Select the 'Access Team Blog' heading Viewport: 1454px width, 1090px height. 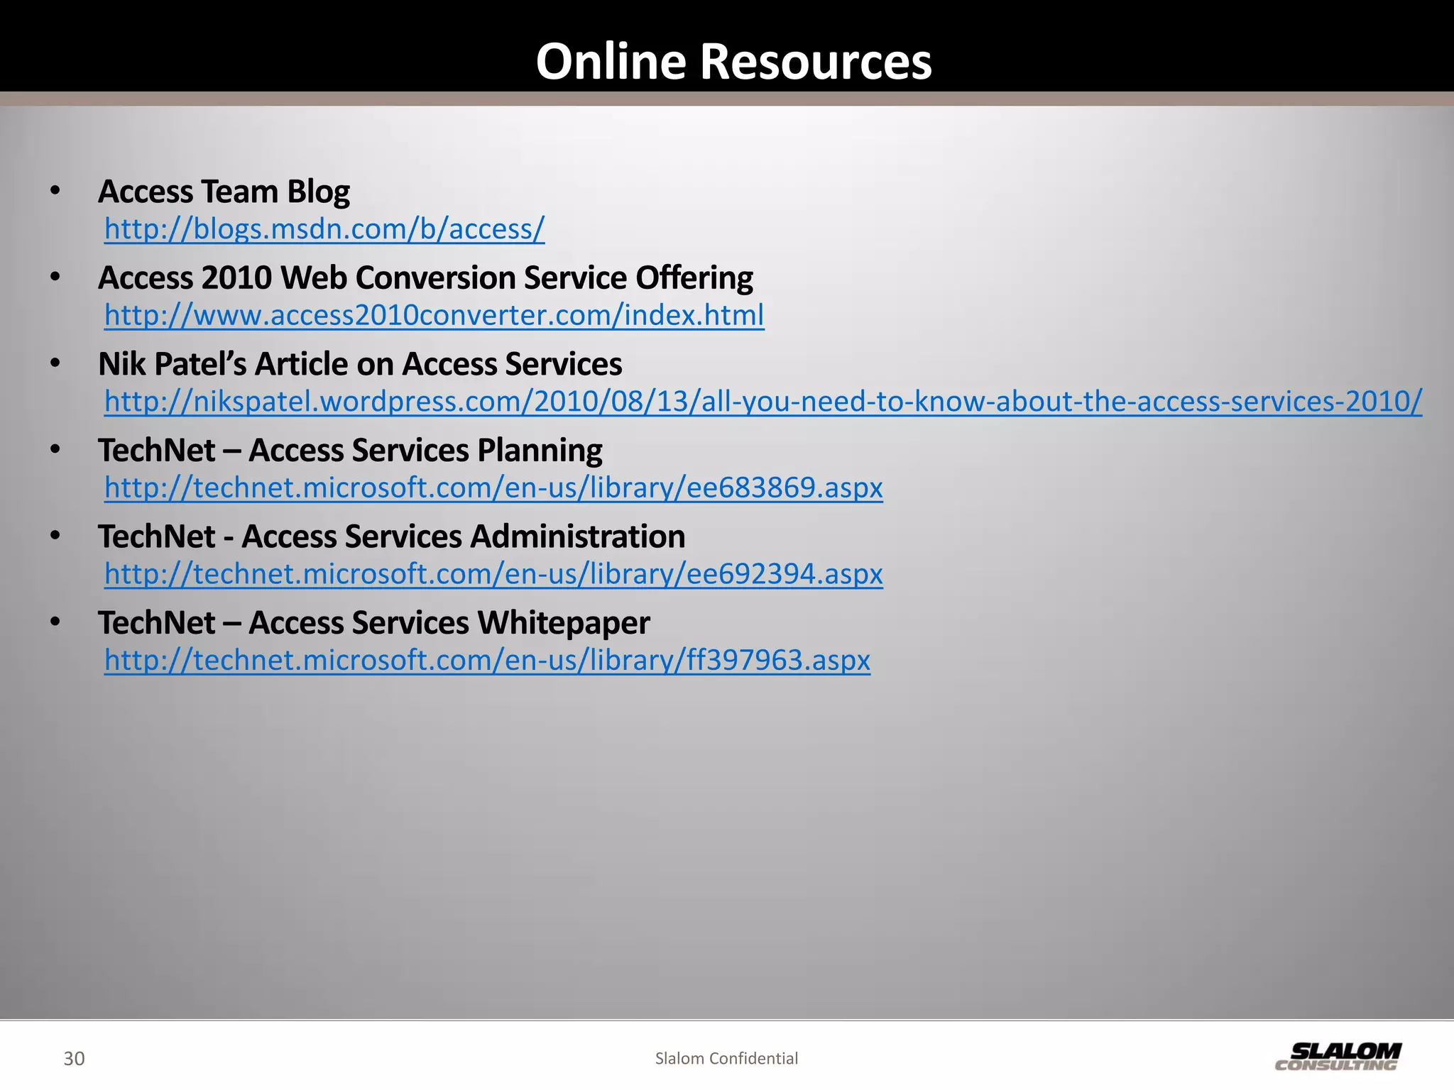(224, 192)
